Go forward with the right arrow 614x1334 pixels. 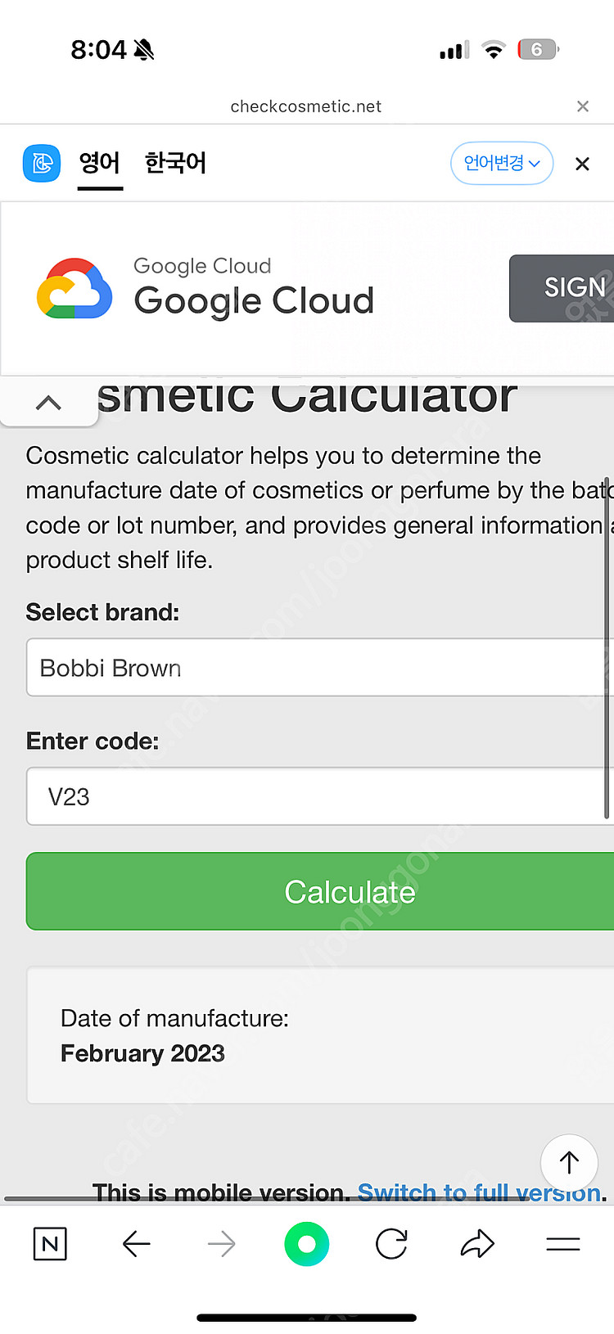pos(221,1244)
